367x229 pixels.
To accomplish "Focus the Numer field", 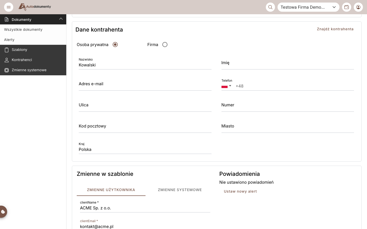I will click(288, 105).
